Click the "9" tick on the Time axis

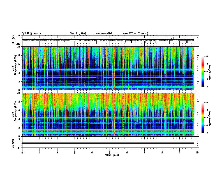tap(179, 153)
